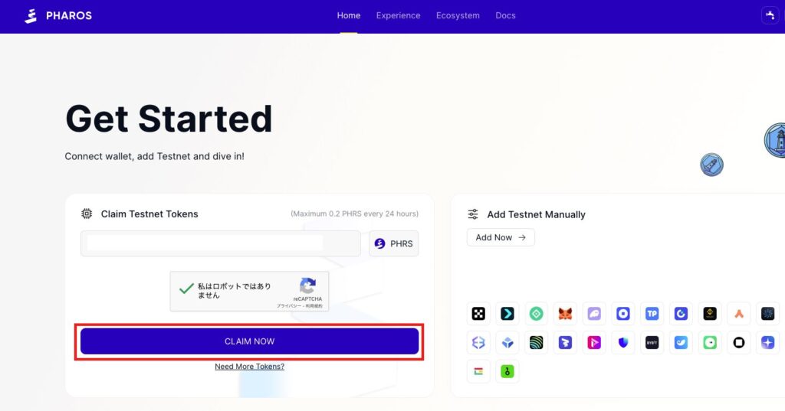Open the PHRS token selector

394,243
